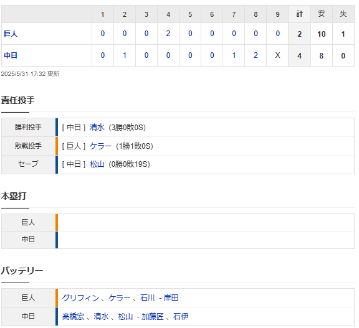Click 巨人's 9th inning score of 0
The width and height of the screenshot is (359, 328).
(x=277, y=34)
